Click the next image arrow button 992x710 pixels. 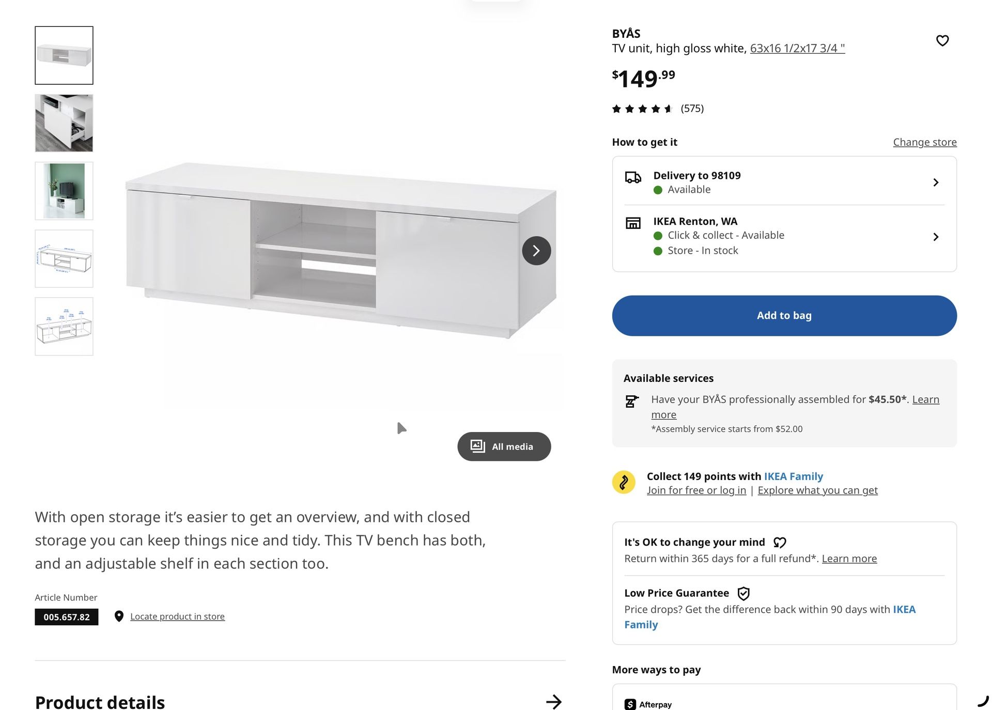tap(536, 251)
